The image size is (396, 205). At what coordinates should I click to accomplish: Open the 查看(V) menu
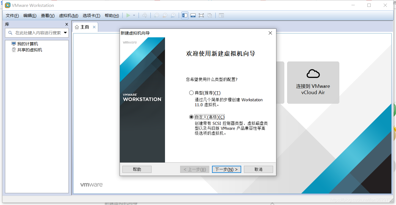tap(48, 16)
